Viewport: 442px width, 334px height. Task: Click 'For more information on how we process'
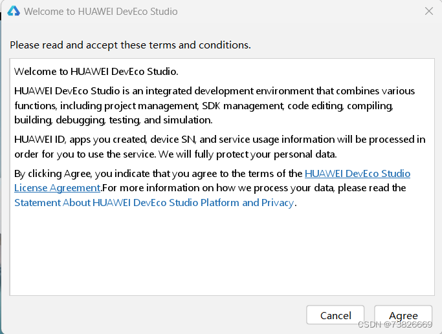[x=254, y=188]
